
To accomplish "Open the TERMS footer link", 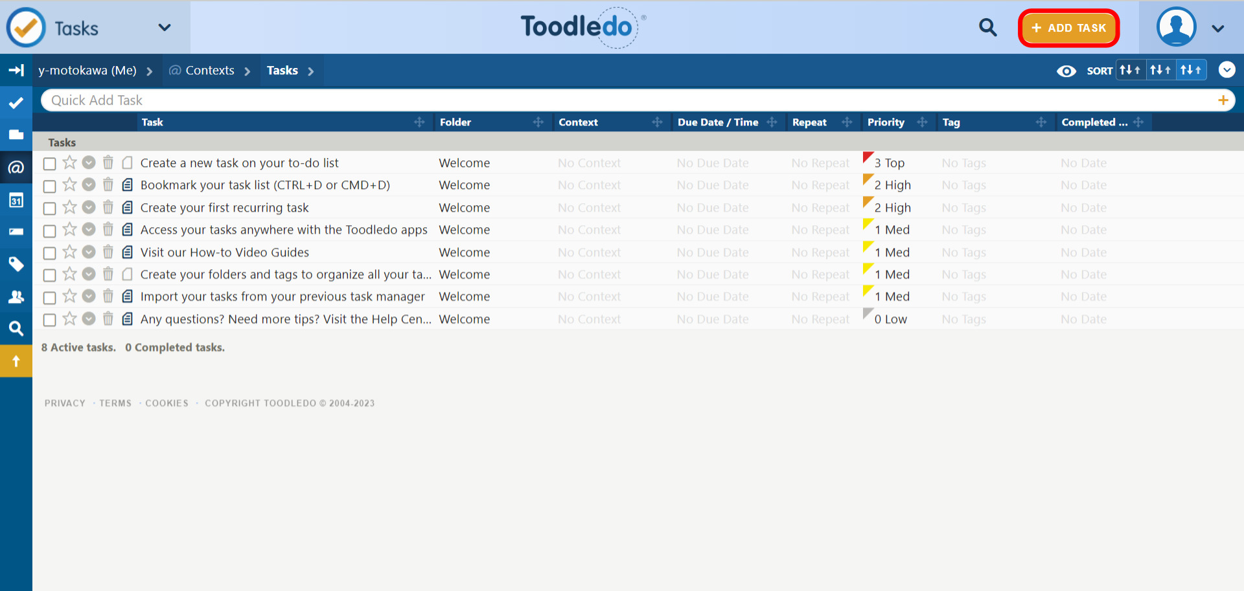I will click(115, 403).
